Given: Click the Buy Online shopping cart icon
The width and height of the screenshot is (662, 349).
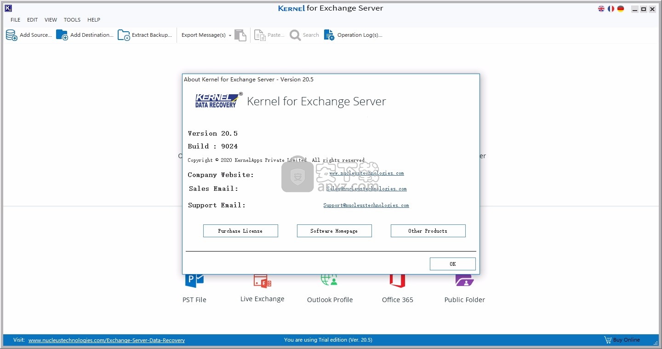Looking at the screenshot, I should pos(608,340).
